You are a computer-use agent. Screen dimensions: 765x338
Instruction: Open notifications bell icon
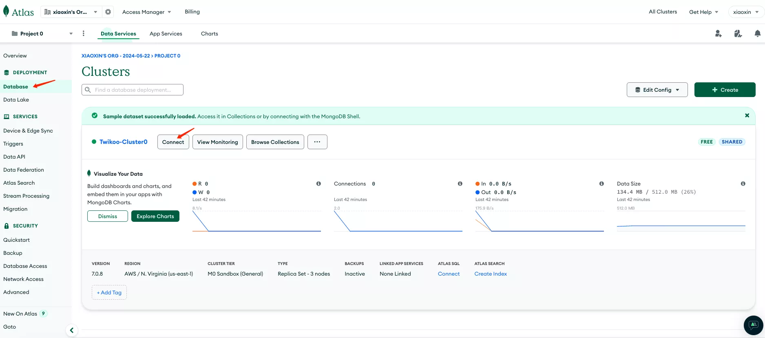[x=757, y=33]
